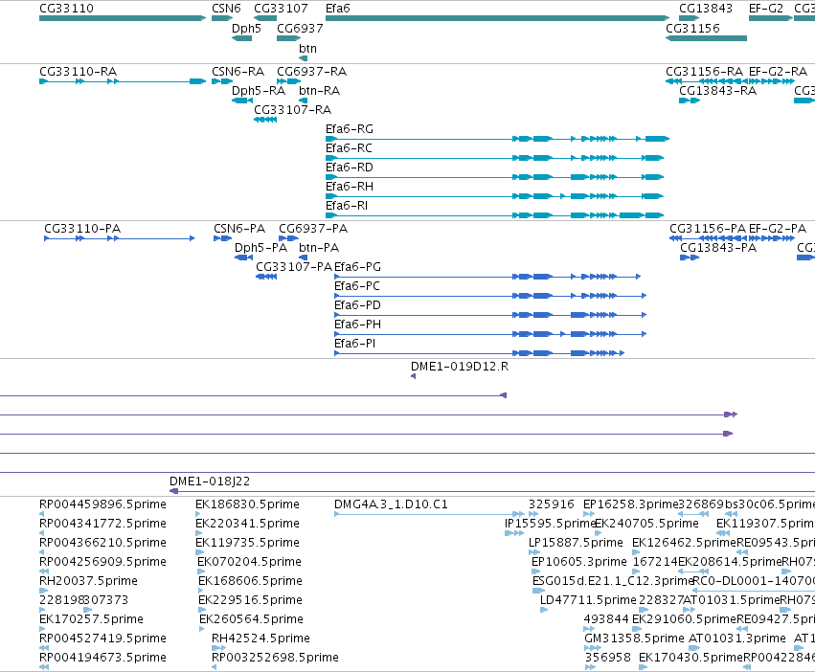Click the RP004194673.5prime EST label

pos(102,657)
